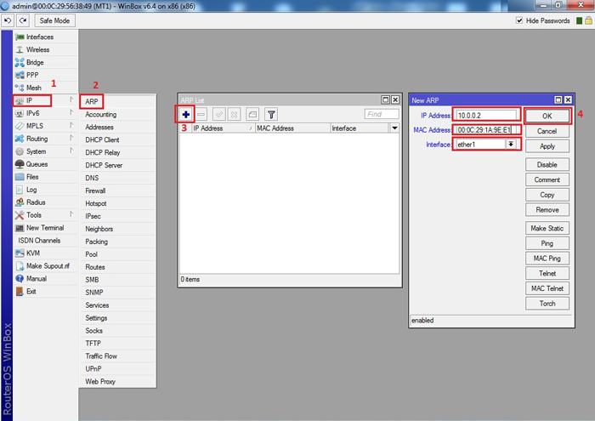Screen dimensions: 595x421
Task: Open the Wireless menu item
Action: point(37,50)
